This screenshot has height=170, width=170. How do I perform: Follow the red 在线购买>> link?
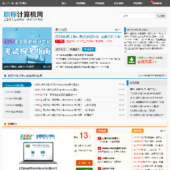pyautogui.click(x=147, y=62)
